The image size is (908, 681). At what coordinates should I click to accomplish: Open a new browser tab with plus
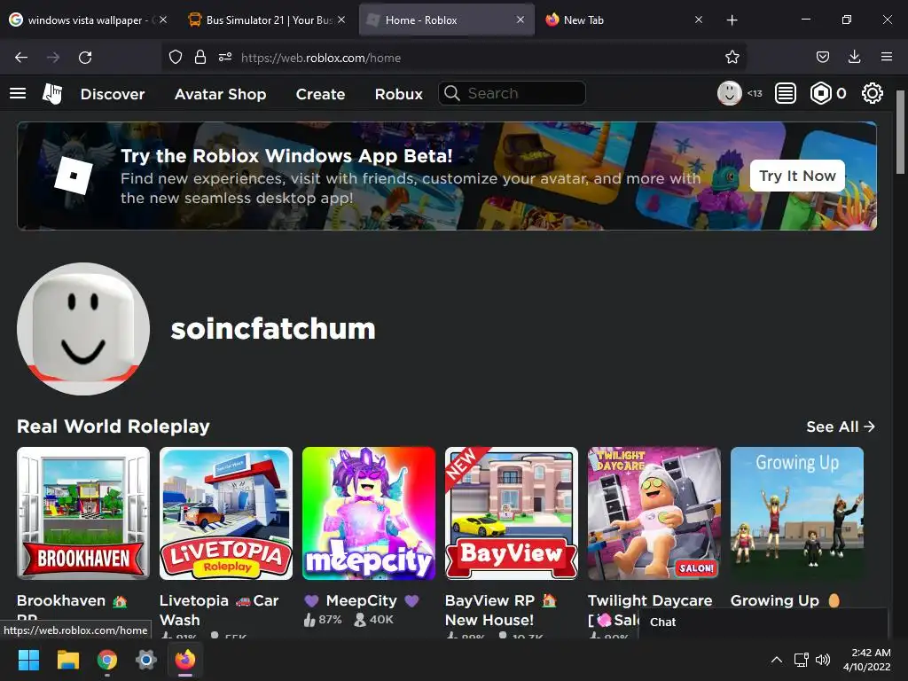pos(732,20)
